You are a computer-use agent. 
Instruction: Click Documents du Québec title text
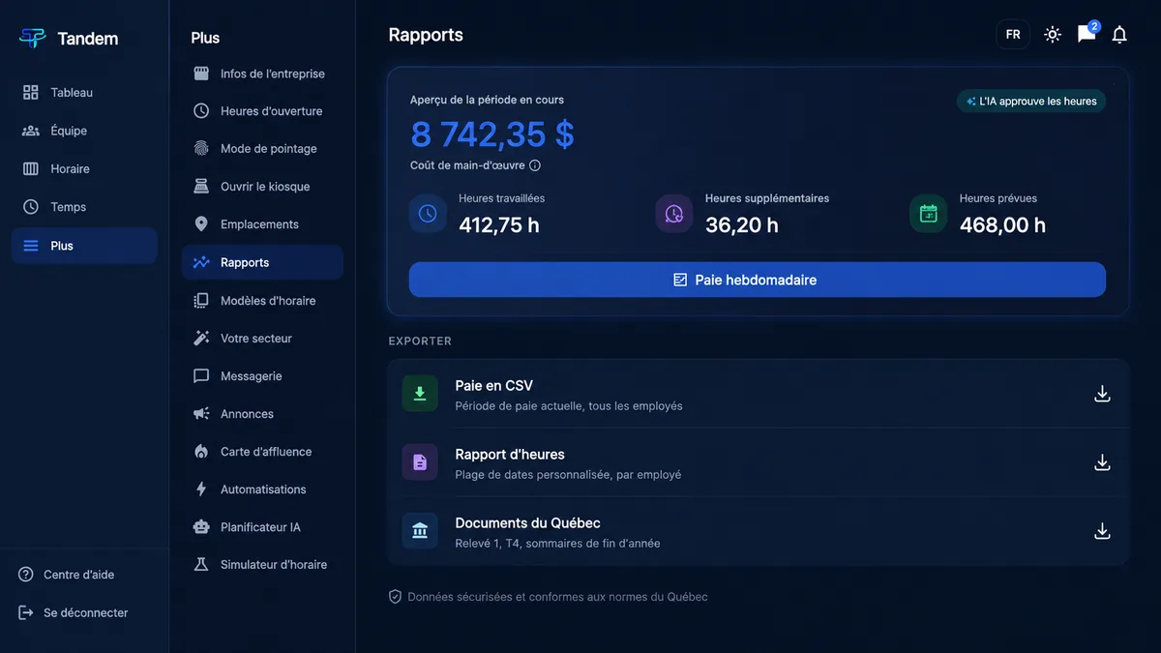point(528,522)
